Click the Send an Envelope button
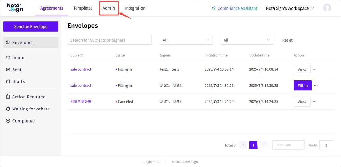This screenshot has width=341, height=167. (x=31, y=27)
